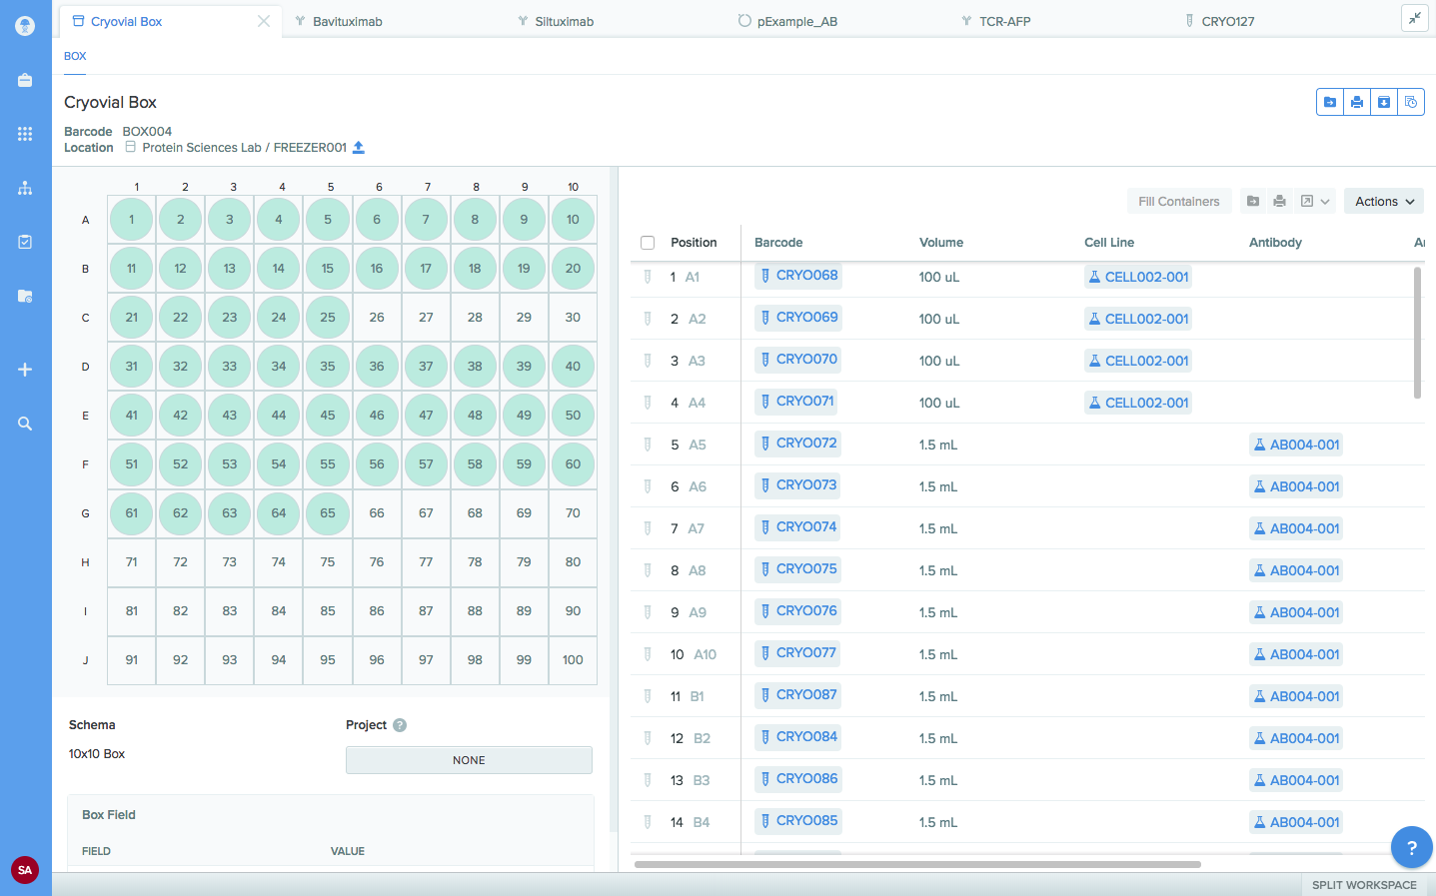The image size is (1436, 896).
Task: Click the plus Create icon in sidebar
Action: (x=25, y=370)
